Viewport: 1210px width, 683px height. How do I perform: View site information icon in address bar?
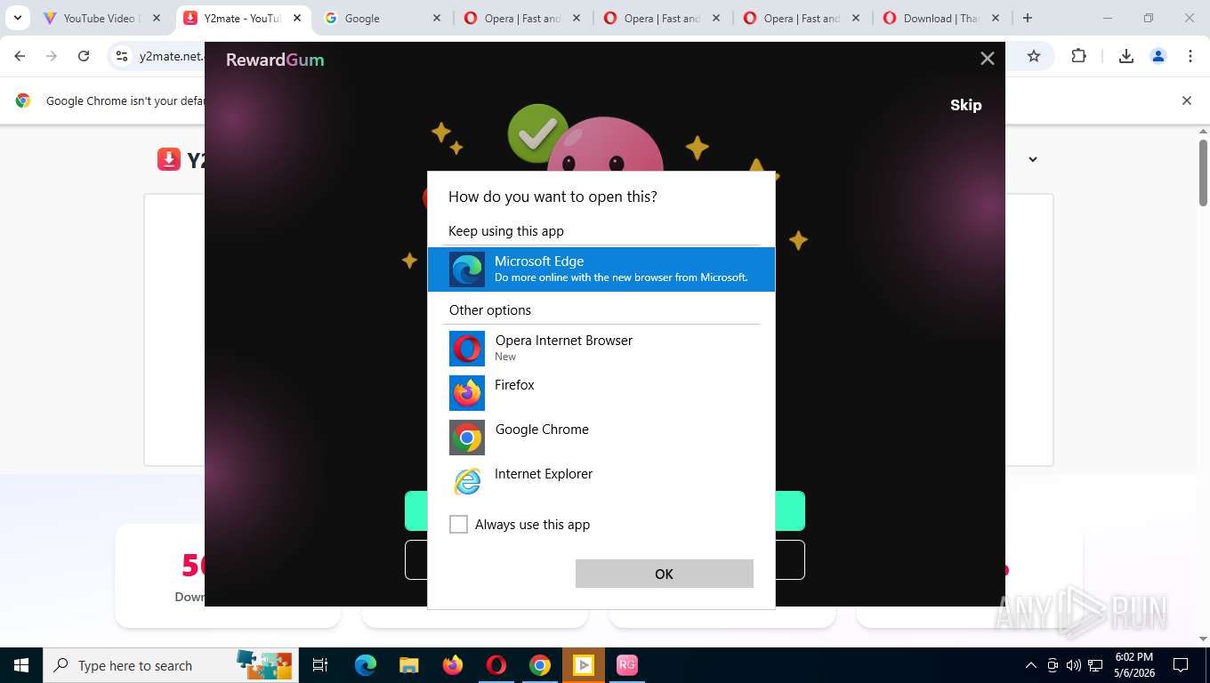pos(122,56)
